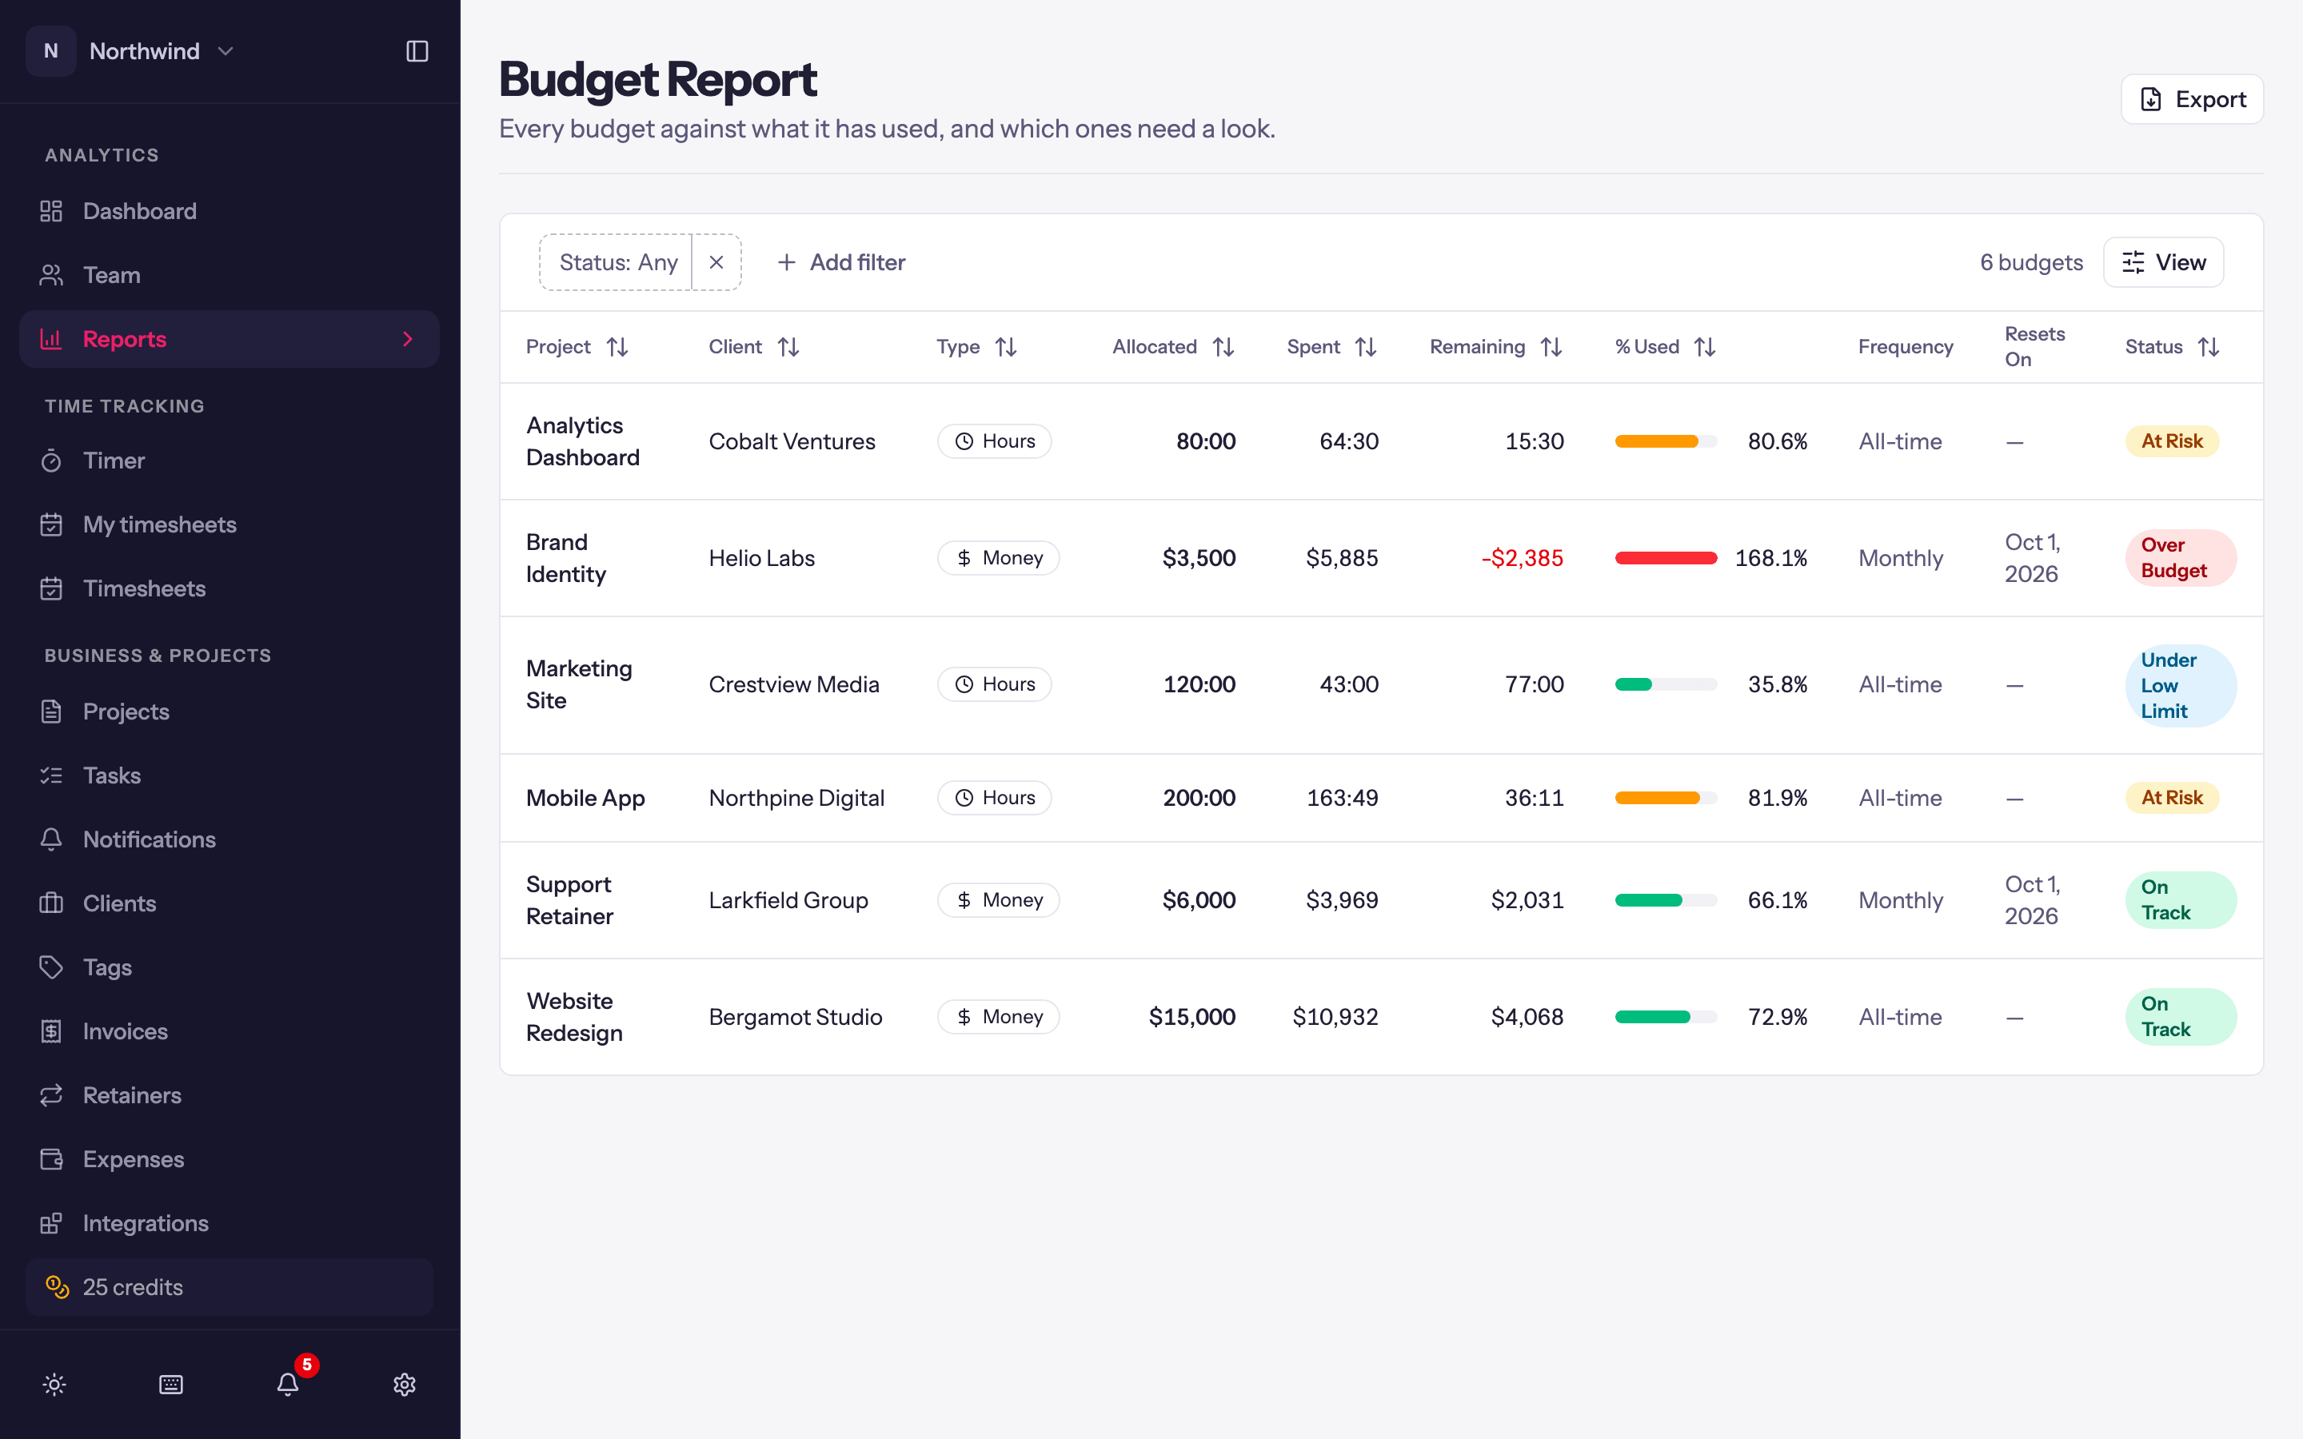The width and height of the screenshot is (2303, 1439).
Task: Click the Projects document icon
Action: [x=51, y=712]
